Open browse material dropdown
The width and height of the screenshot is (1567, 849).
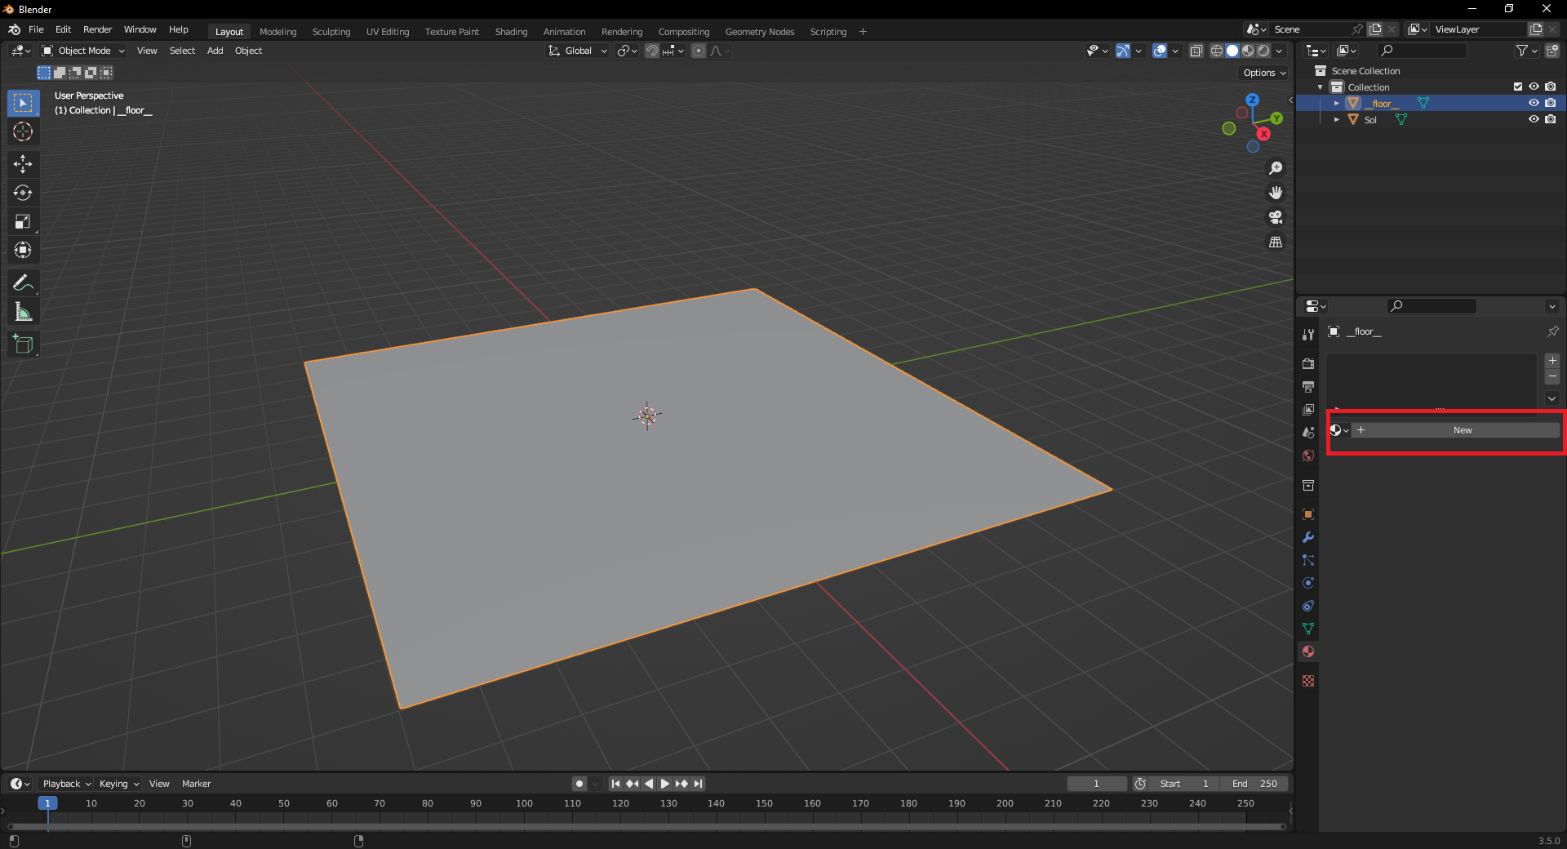(1338, 430)
